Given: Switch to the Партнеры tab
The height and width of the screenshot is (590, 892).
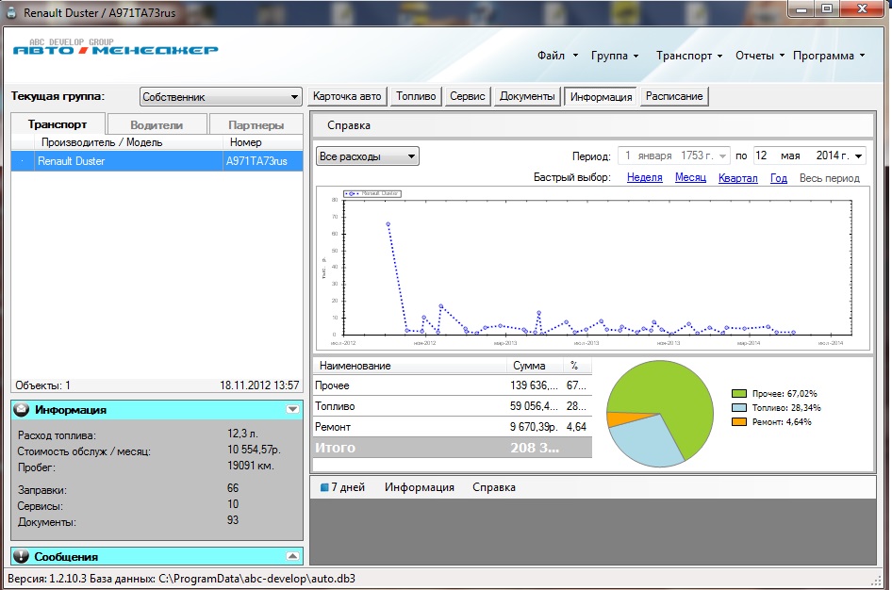Looking at the screenshot, I should click(255, 124).
